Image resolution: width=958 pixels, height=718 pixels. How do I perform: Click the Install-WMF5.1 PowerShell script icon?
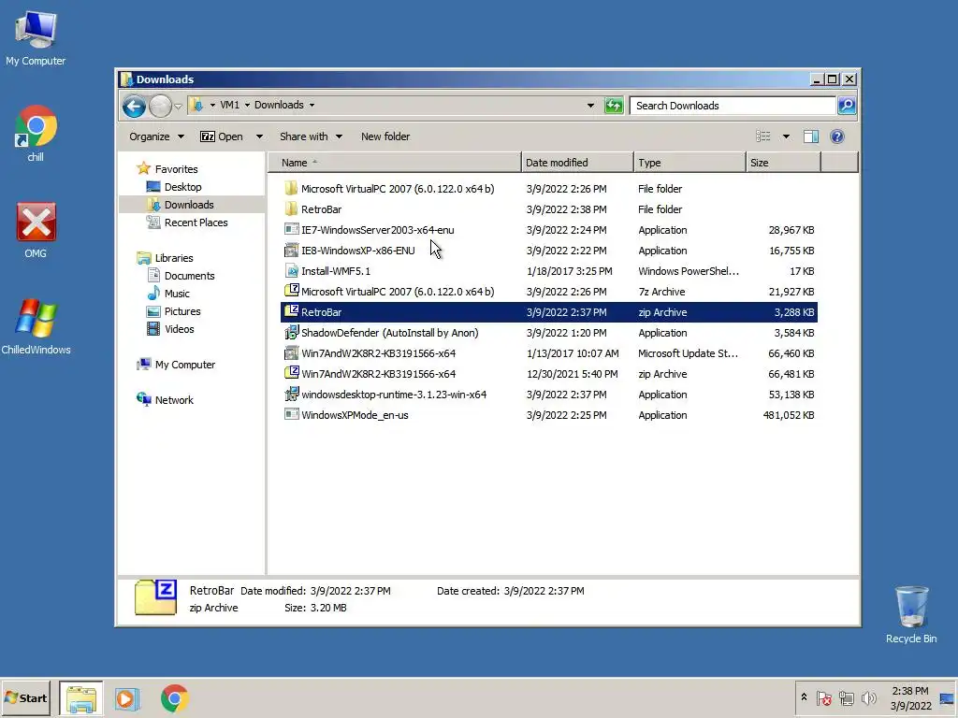coord(292,270)
